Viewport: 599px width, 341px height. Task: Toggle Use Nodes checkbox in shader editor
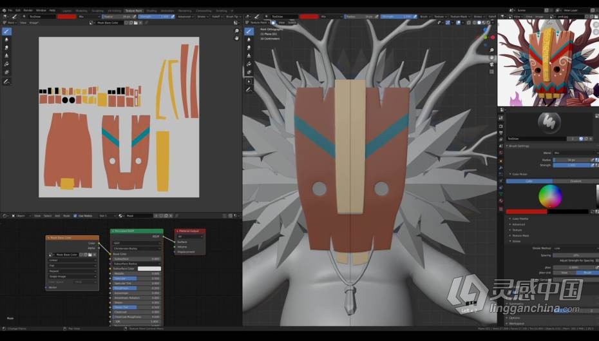(x=75, y=215)
